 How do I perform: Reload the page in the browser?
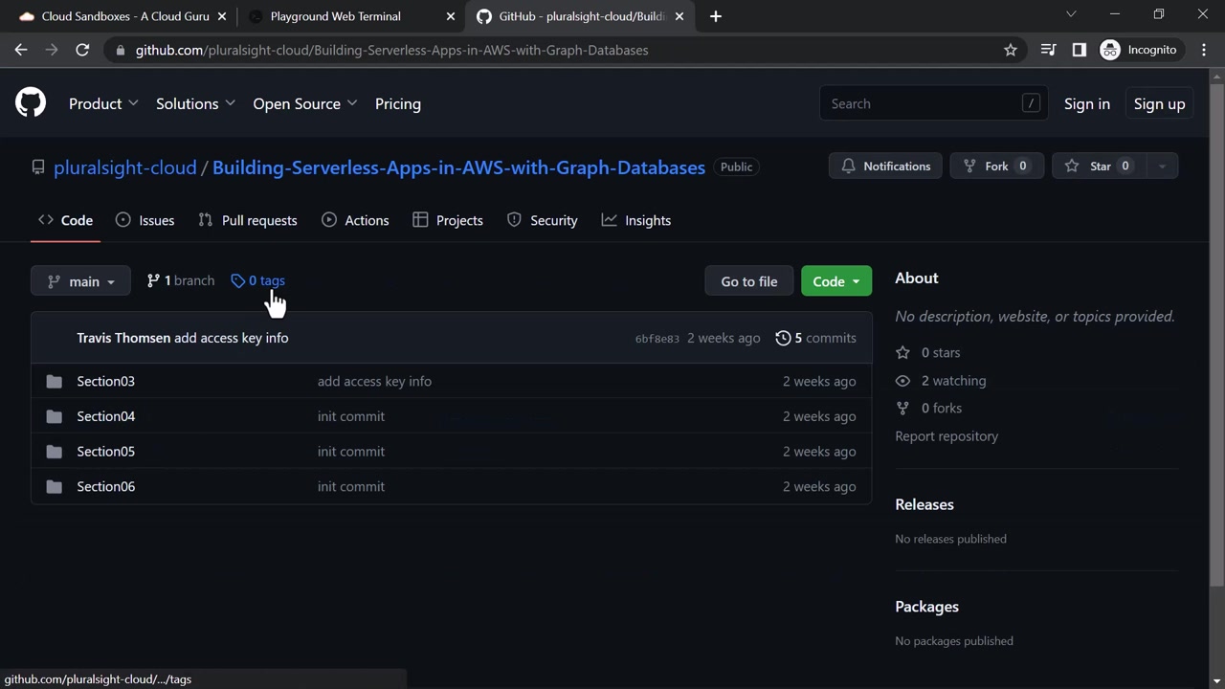coord(82,50)
